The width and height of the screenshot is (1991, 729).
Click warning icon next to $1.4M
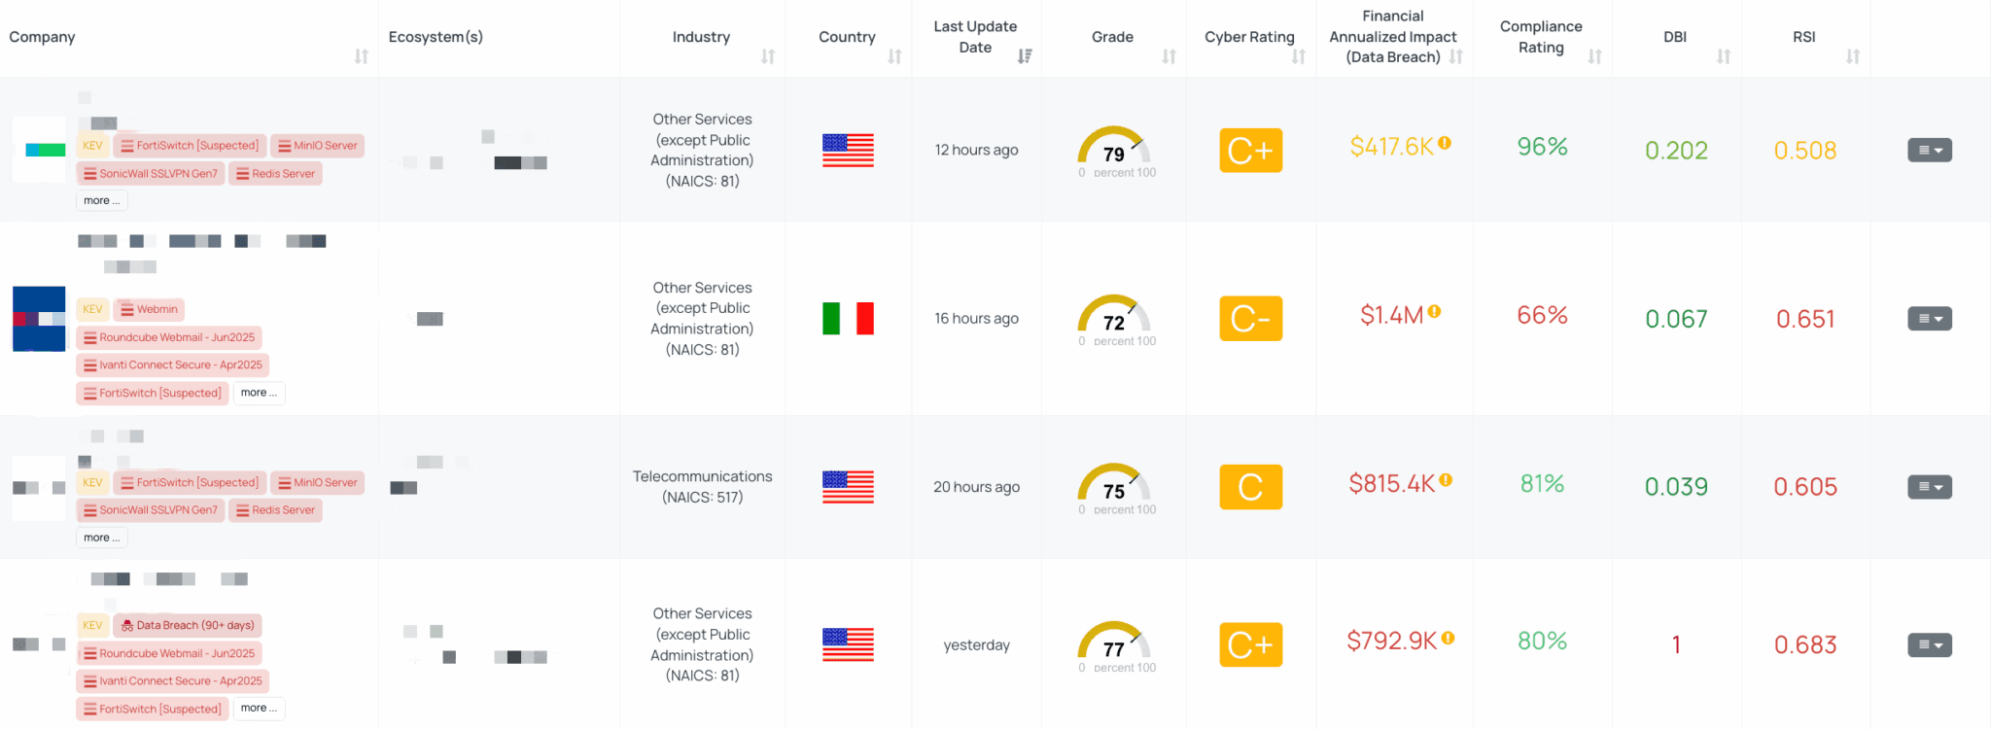1434,312
